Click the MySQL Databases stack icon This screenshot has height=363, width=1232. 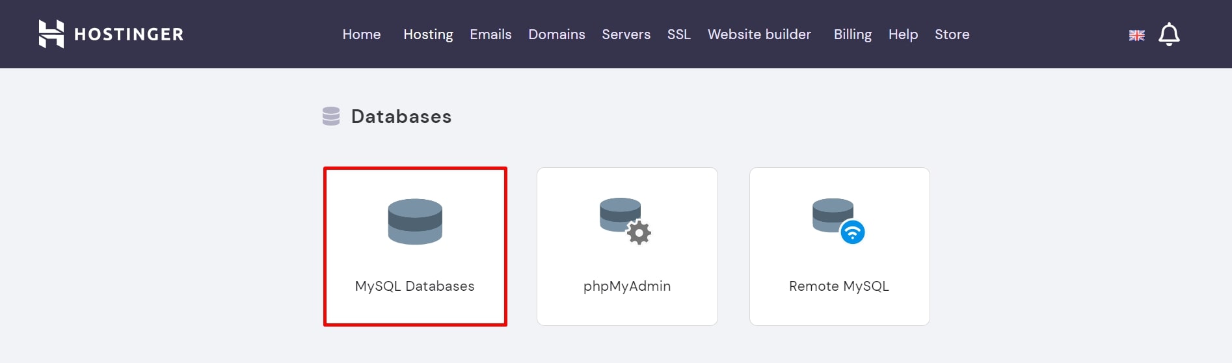pyautogui.click(x=415, y=222)
